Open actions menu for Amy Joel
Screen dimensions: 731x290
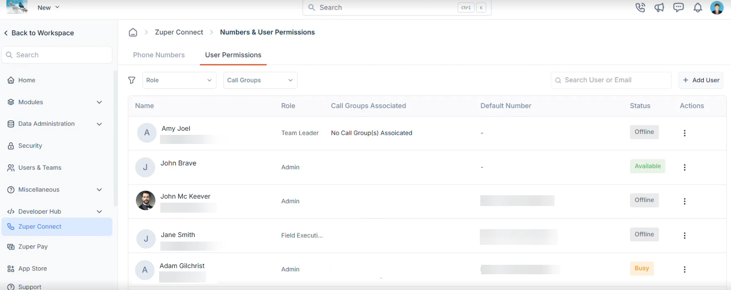point(685,133)
